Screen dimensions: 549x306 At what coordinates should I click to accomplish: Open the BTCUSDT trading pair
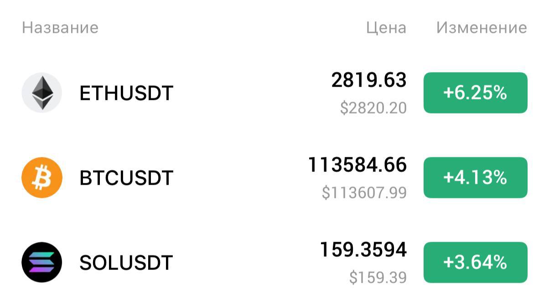click(x=126, y=178)
